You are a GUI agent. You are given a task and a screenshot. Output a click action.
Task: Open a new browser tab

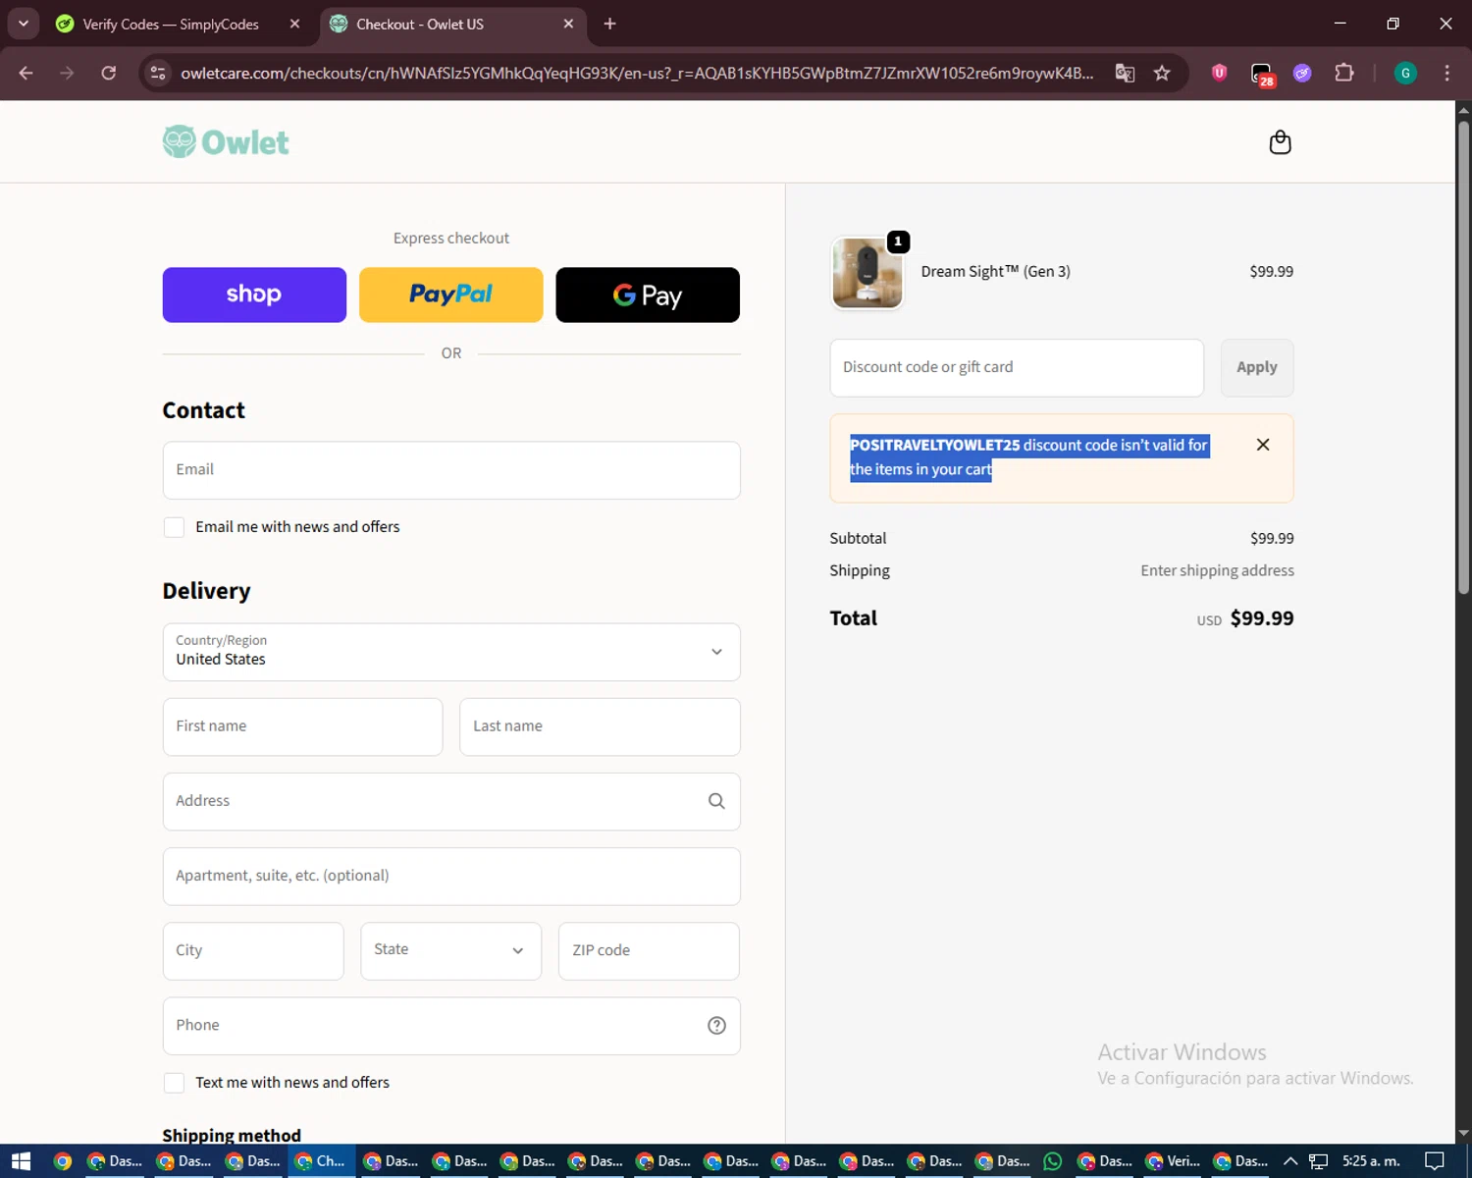pyautogui.click(x=609, y=24)
